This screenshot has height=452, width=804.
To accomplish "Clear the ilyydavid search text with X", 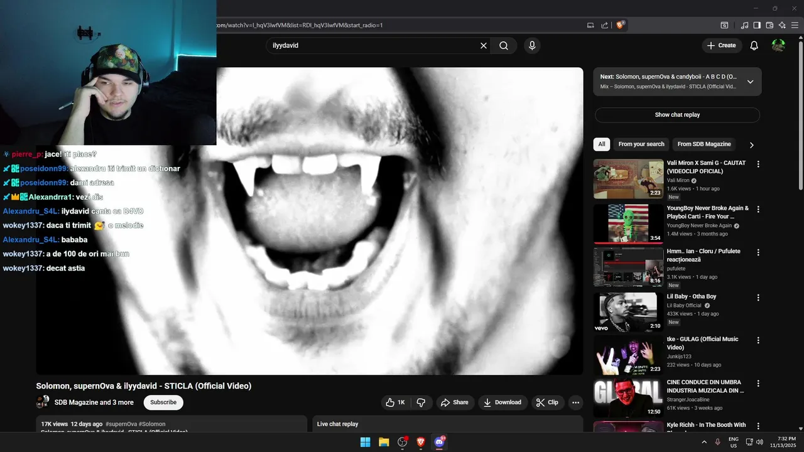I will (484, 46).
